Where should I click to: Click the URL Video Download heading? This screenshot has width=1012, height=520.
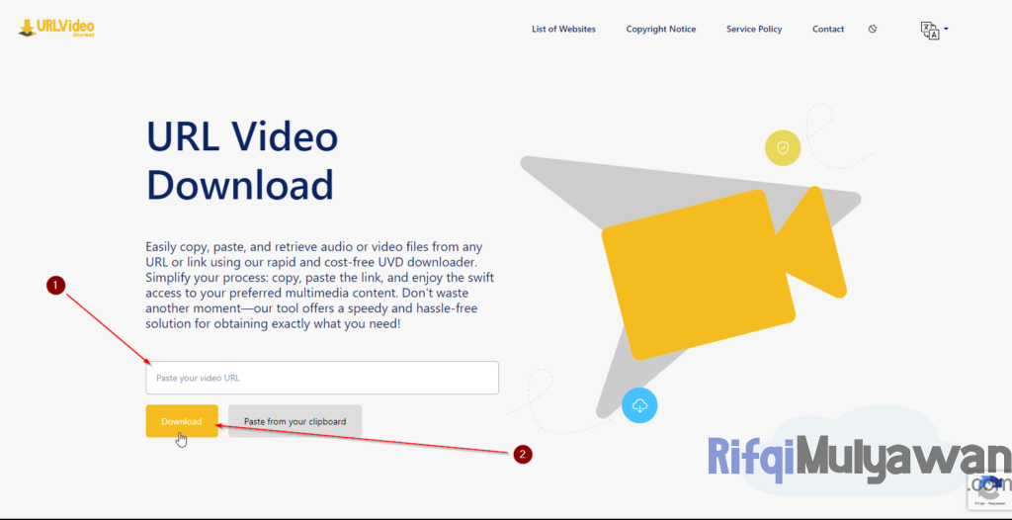[242, 161]
